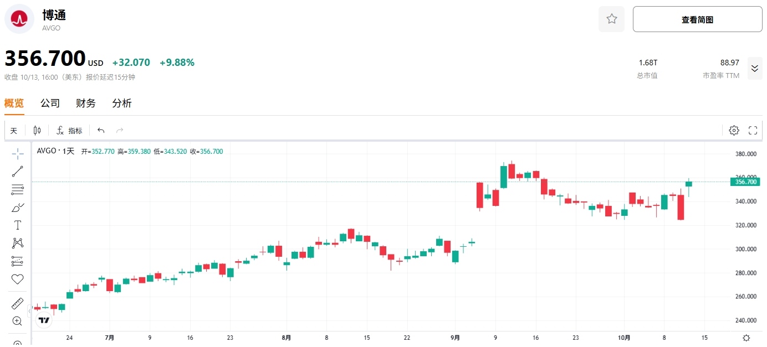Click the 查看简图 button
This screenshot has width=767, height=347.
[697, 19]
